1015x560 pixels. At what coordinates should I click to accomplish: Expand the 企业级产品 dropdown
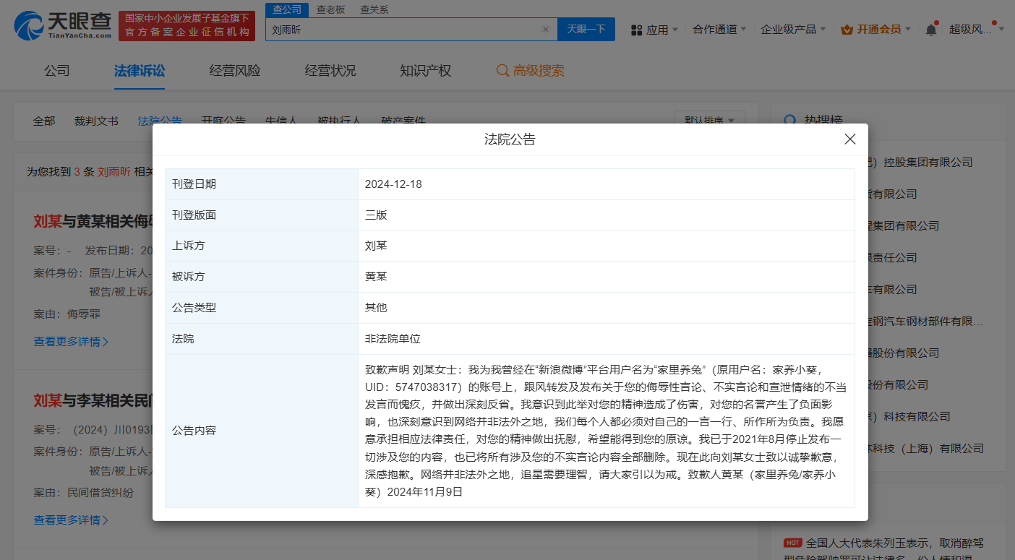click(794, 30)
